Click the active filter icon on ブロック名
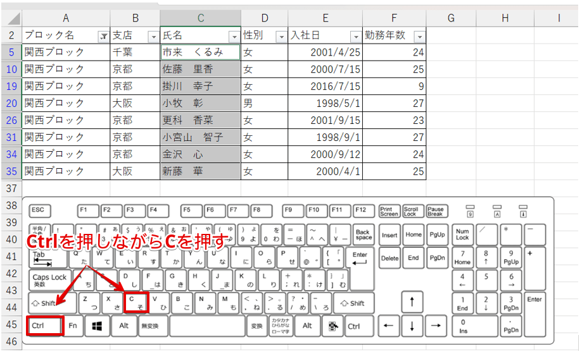This screenshot has width=582, height=354. tap(103, 37)
